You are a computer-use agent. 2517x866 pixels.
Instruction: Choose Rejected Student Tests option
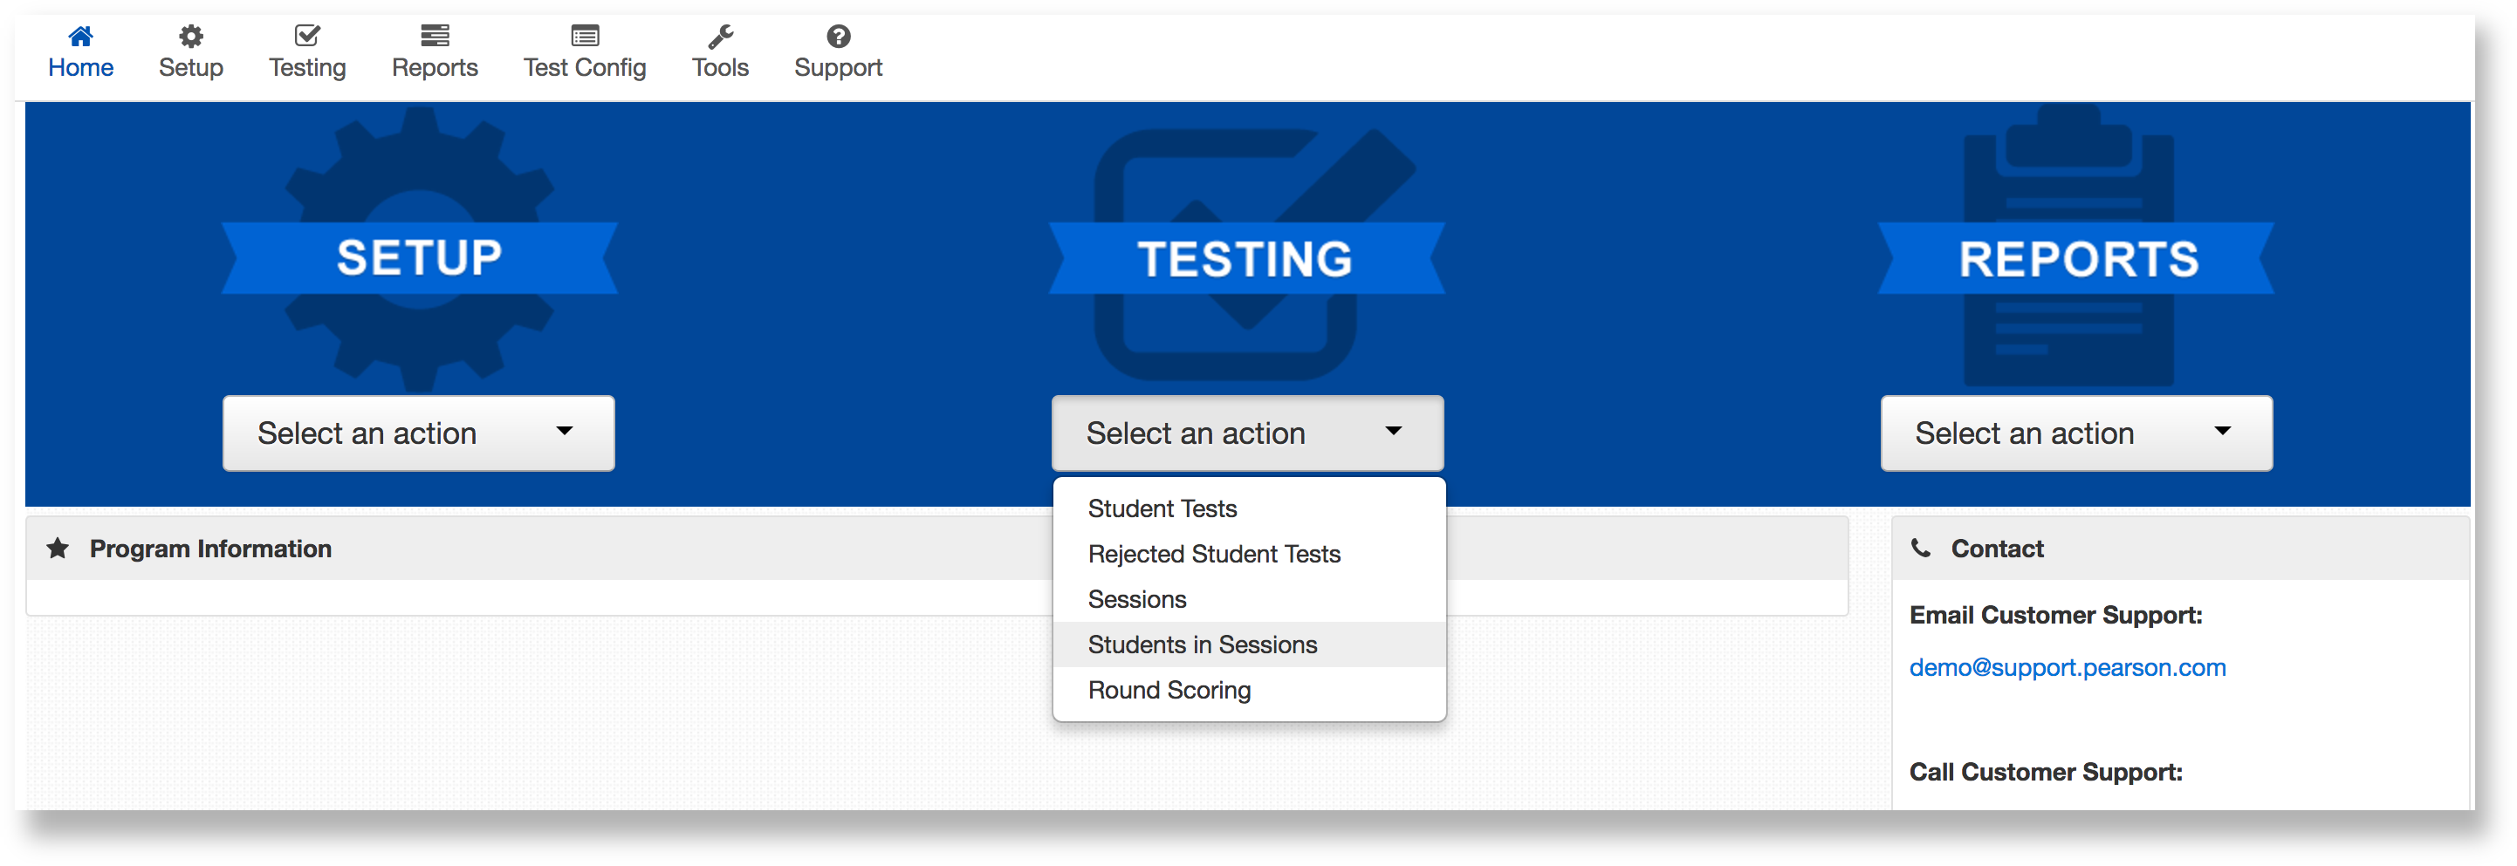[1213, 555]
